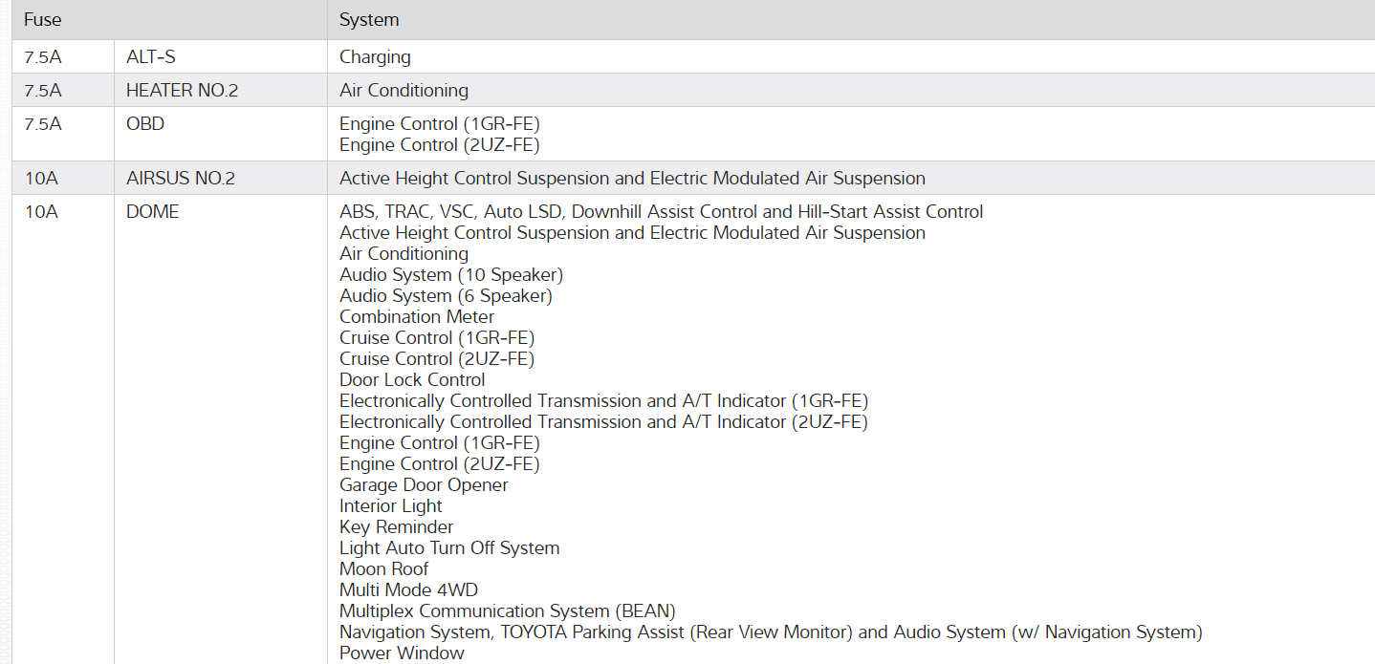Screen dimensions: 1375x664
Task: Select the AIRSUS NO.2 fuse cell
Action: [180, 179]
